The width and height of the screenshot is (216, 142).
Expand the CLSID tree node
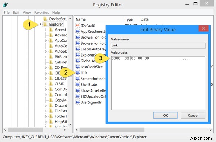click(46, 84)
